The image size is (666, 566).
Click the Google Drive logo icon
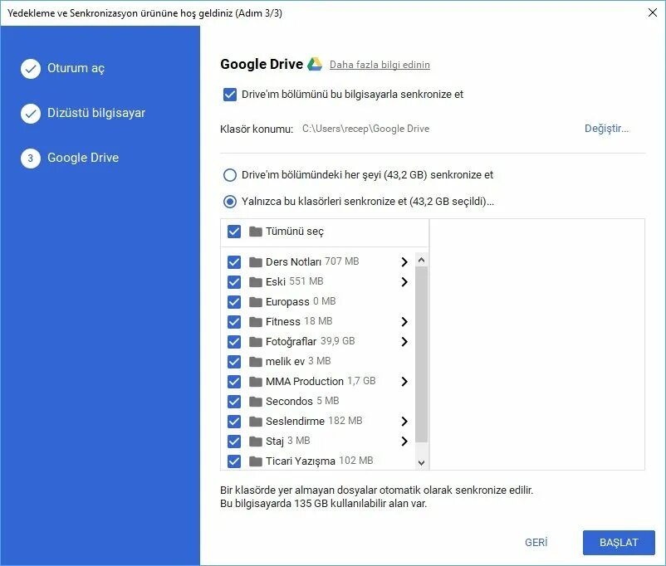pyautogui.click(x=315, y=64)
